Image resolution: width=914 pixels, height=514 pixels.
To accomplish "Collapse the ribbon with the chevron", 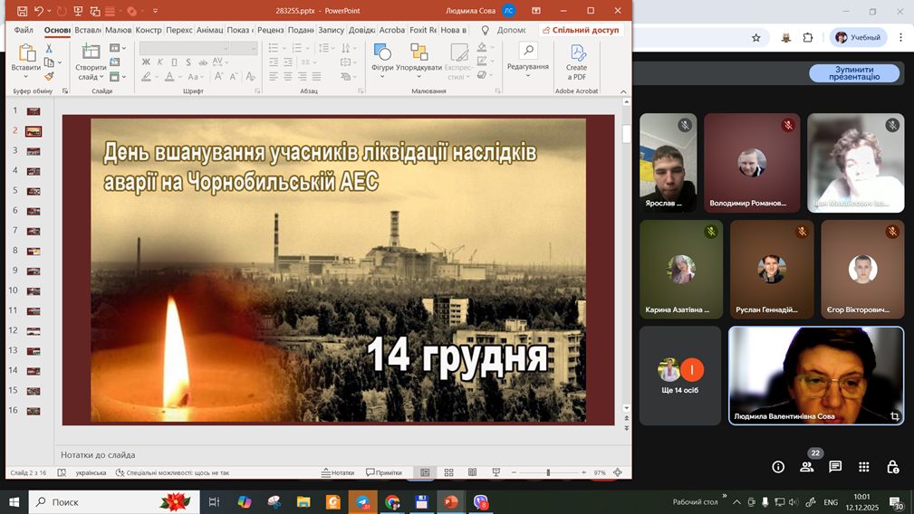I will [x=623, y=91].
